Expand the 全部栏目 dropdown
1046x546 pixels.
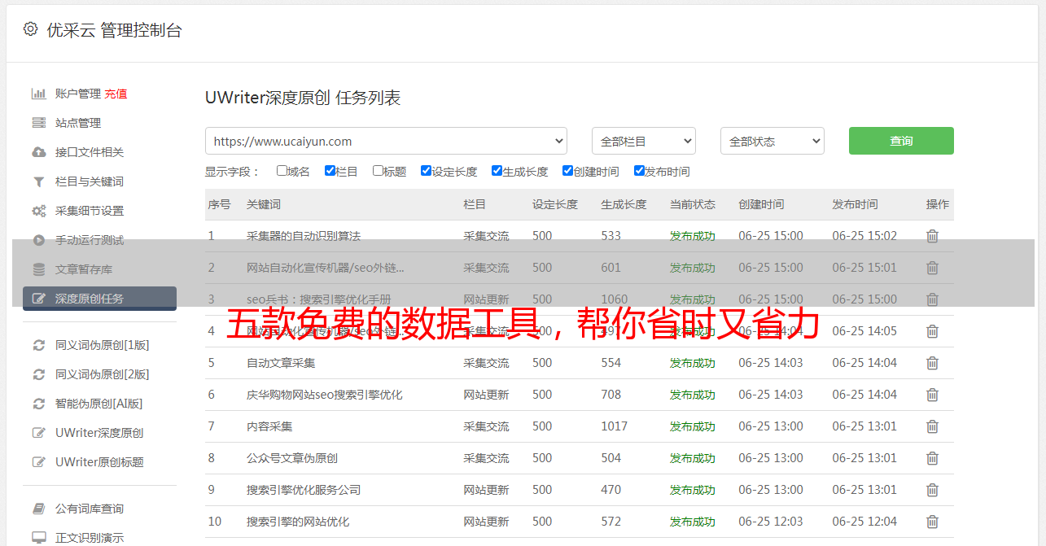[643, 141]
